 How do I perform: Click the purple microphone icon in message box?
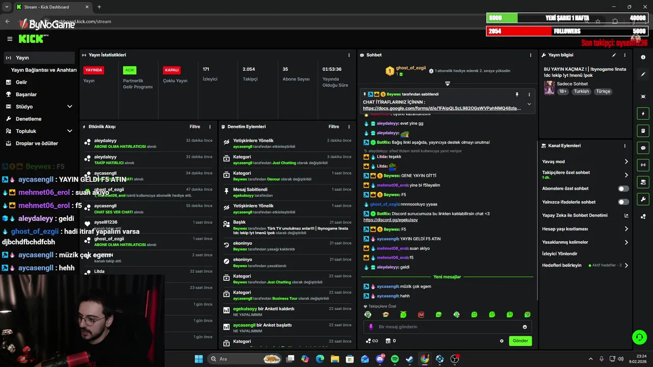pos(371,327)
